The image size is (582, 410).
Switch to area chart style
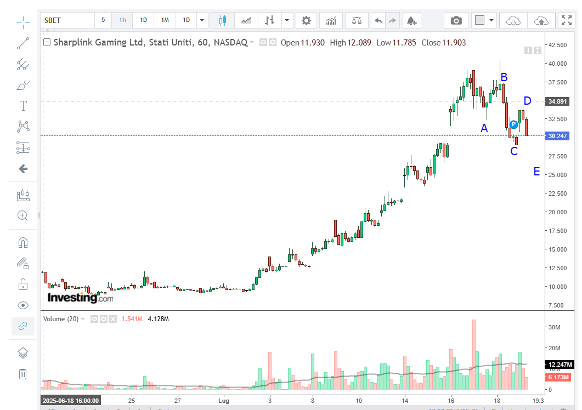[x=246, y=20]
